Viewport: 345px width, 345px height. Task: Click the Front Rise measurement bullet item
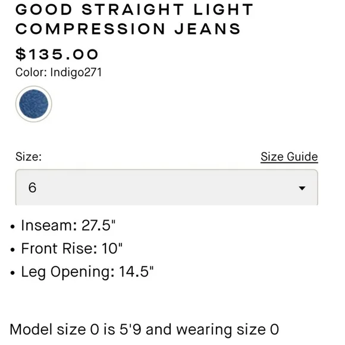pos(66,249)
